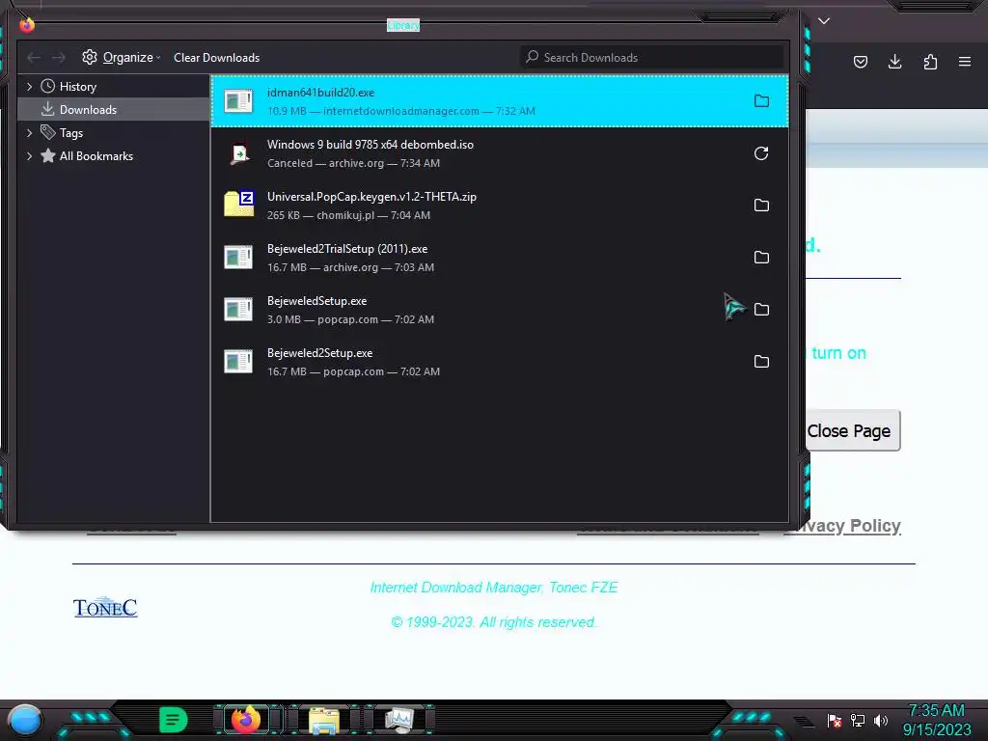Open containing folder for Universal.PopCap.keygen zip

761,206
